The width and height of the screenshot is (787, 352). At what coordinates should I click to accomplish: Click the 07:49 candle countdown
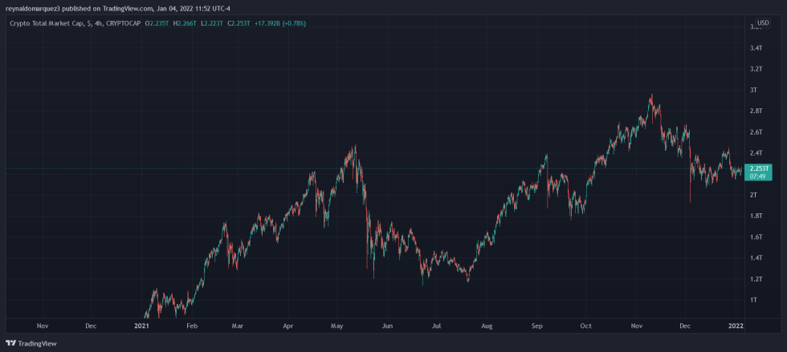click(x=758, y=176)
